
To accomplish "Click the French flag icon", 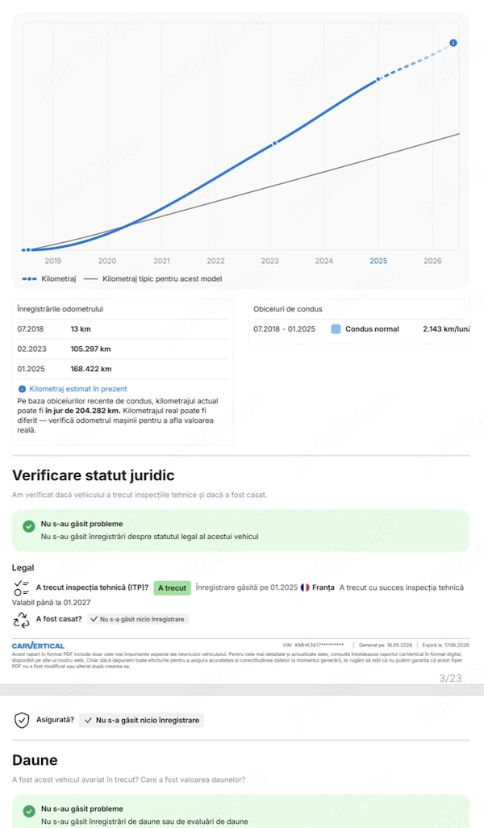I will [305, 588].
